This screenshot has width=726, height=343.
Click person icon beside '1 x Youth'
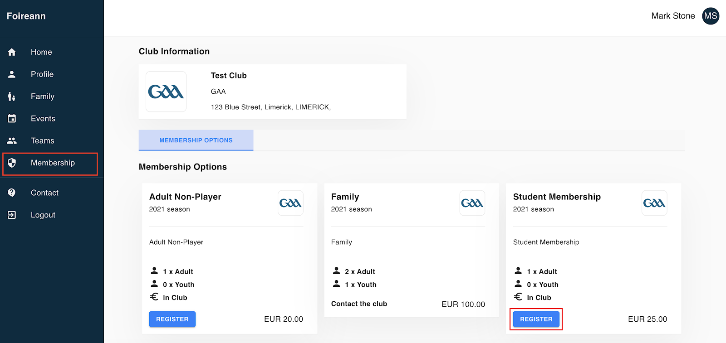pos(336,284)
